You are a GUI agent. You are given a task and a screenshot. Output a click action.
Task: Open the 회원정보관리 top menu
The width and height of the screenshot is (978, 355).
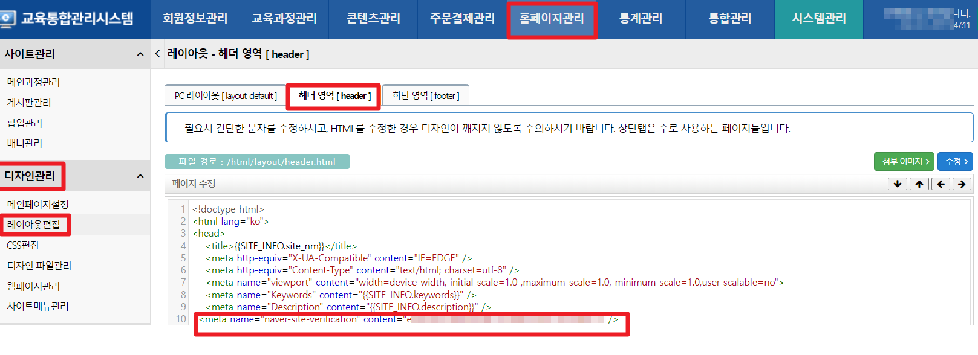195,19
